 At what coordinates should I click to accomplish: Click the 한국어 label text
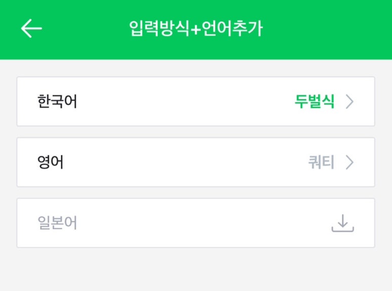coord(57,102)
